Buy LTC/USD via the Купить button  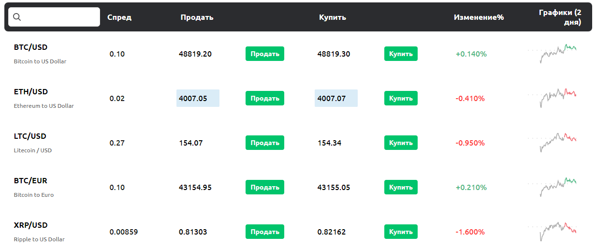click(401, 143)
